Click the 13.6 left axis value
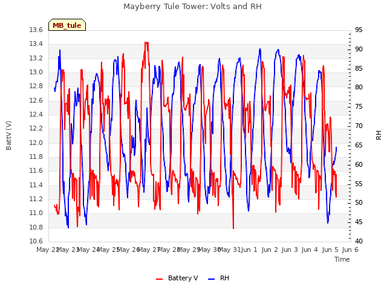Image resolution: width=387 pixels, height=290 pixels. click(36, 30)
